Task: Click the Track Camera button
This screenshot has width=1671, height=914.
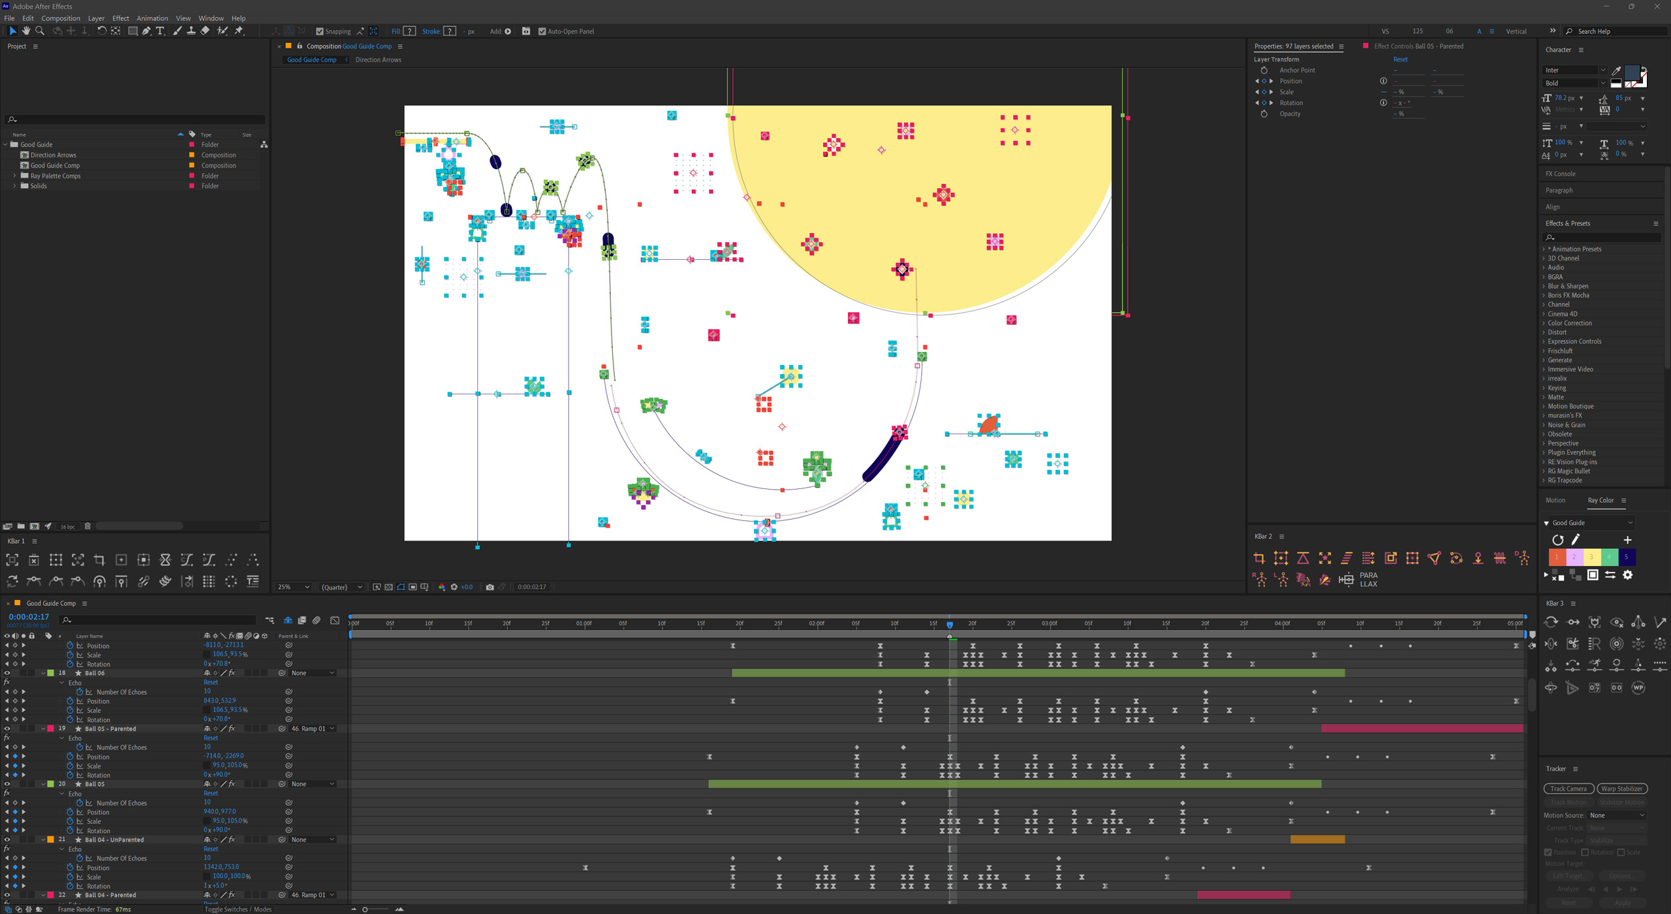Action: tap(1568, 789)
